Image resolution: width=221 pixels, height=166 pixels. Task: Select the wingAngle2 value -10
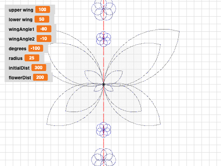44,39
